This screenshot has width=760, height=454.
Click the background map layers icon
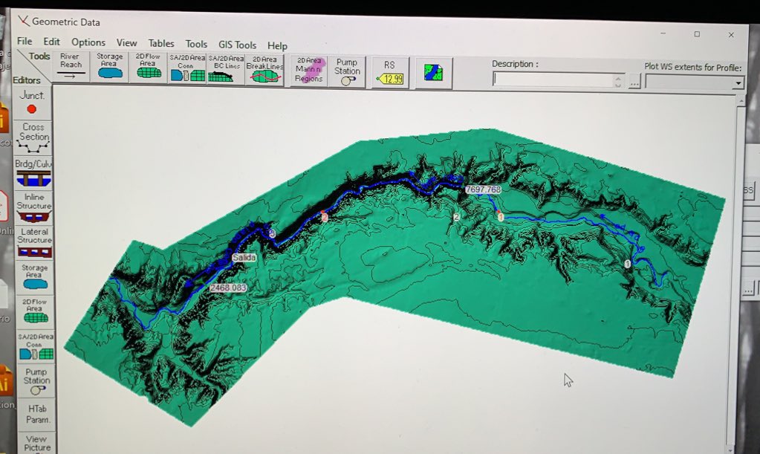tap(433, 73)
